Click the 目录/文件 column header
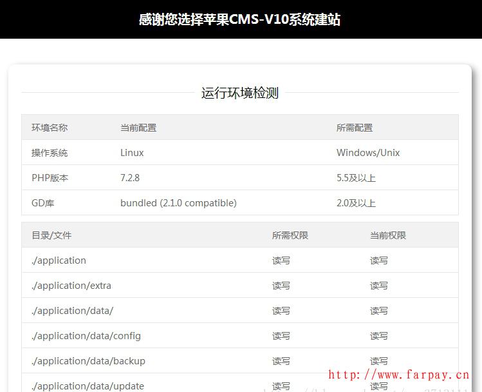 [51, 235]
